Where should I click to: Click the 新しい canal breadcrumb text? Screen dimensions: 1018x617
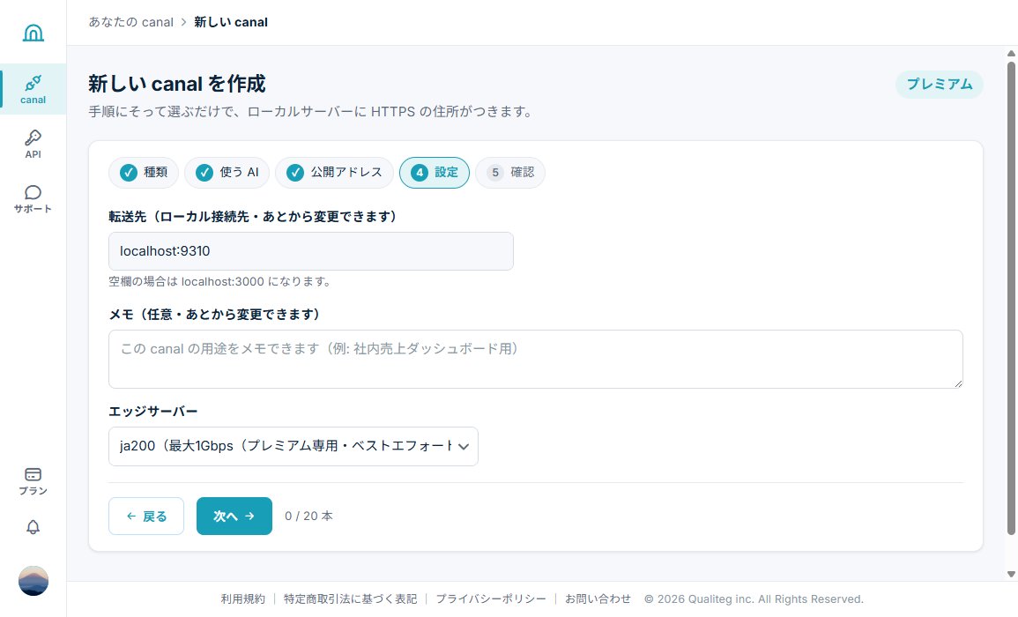point(231,22)
